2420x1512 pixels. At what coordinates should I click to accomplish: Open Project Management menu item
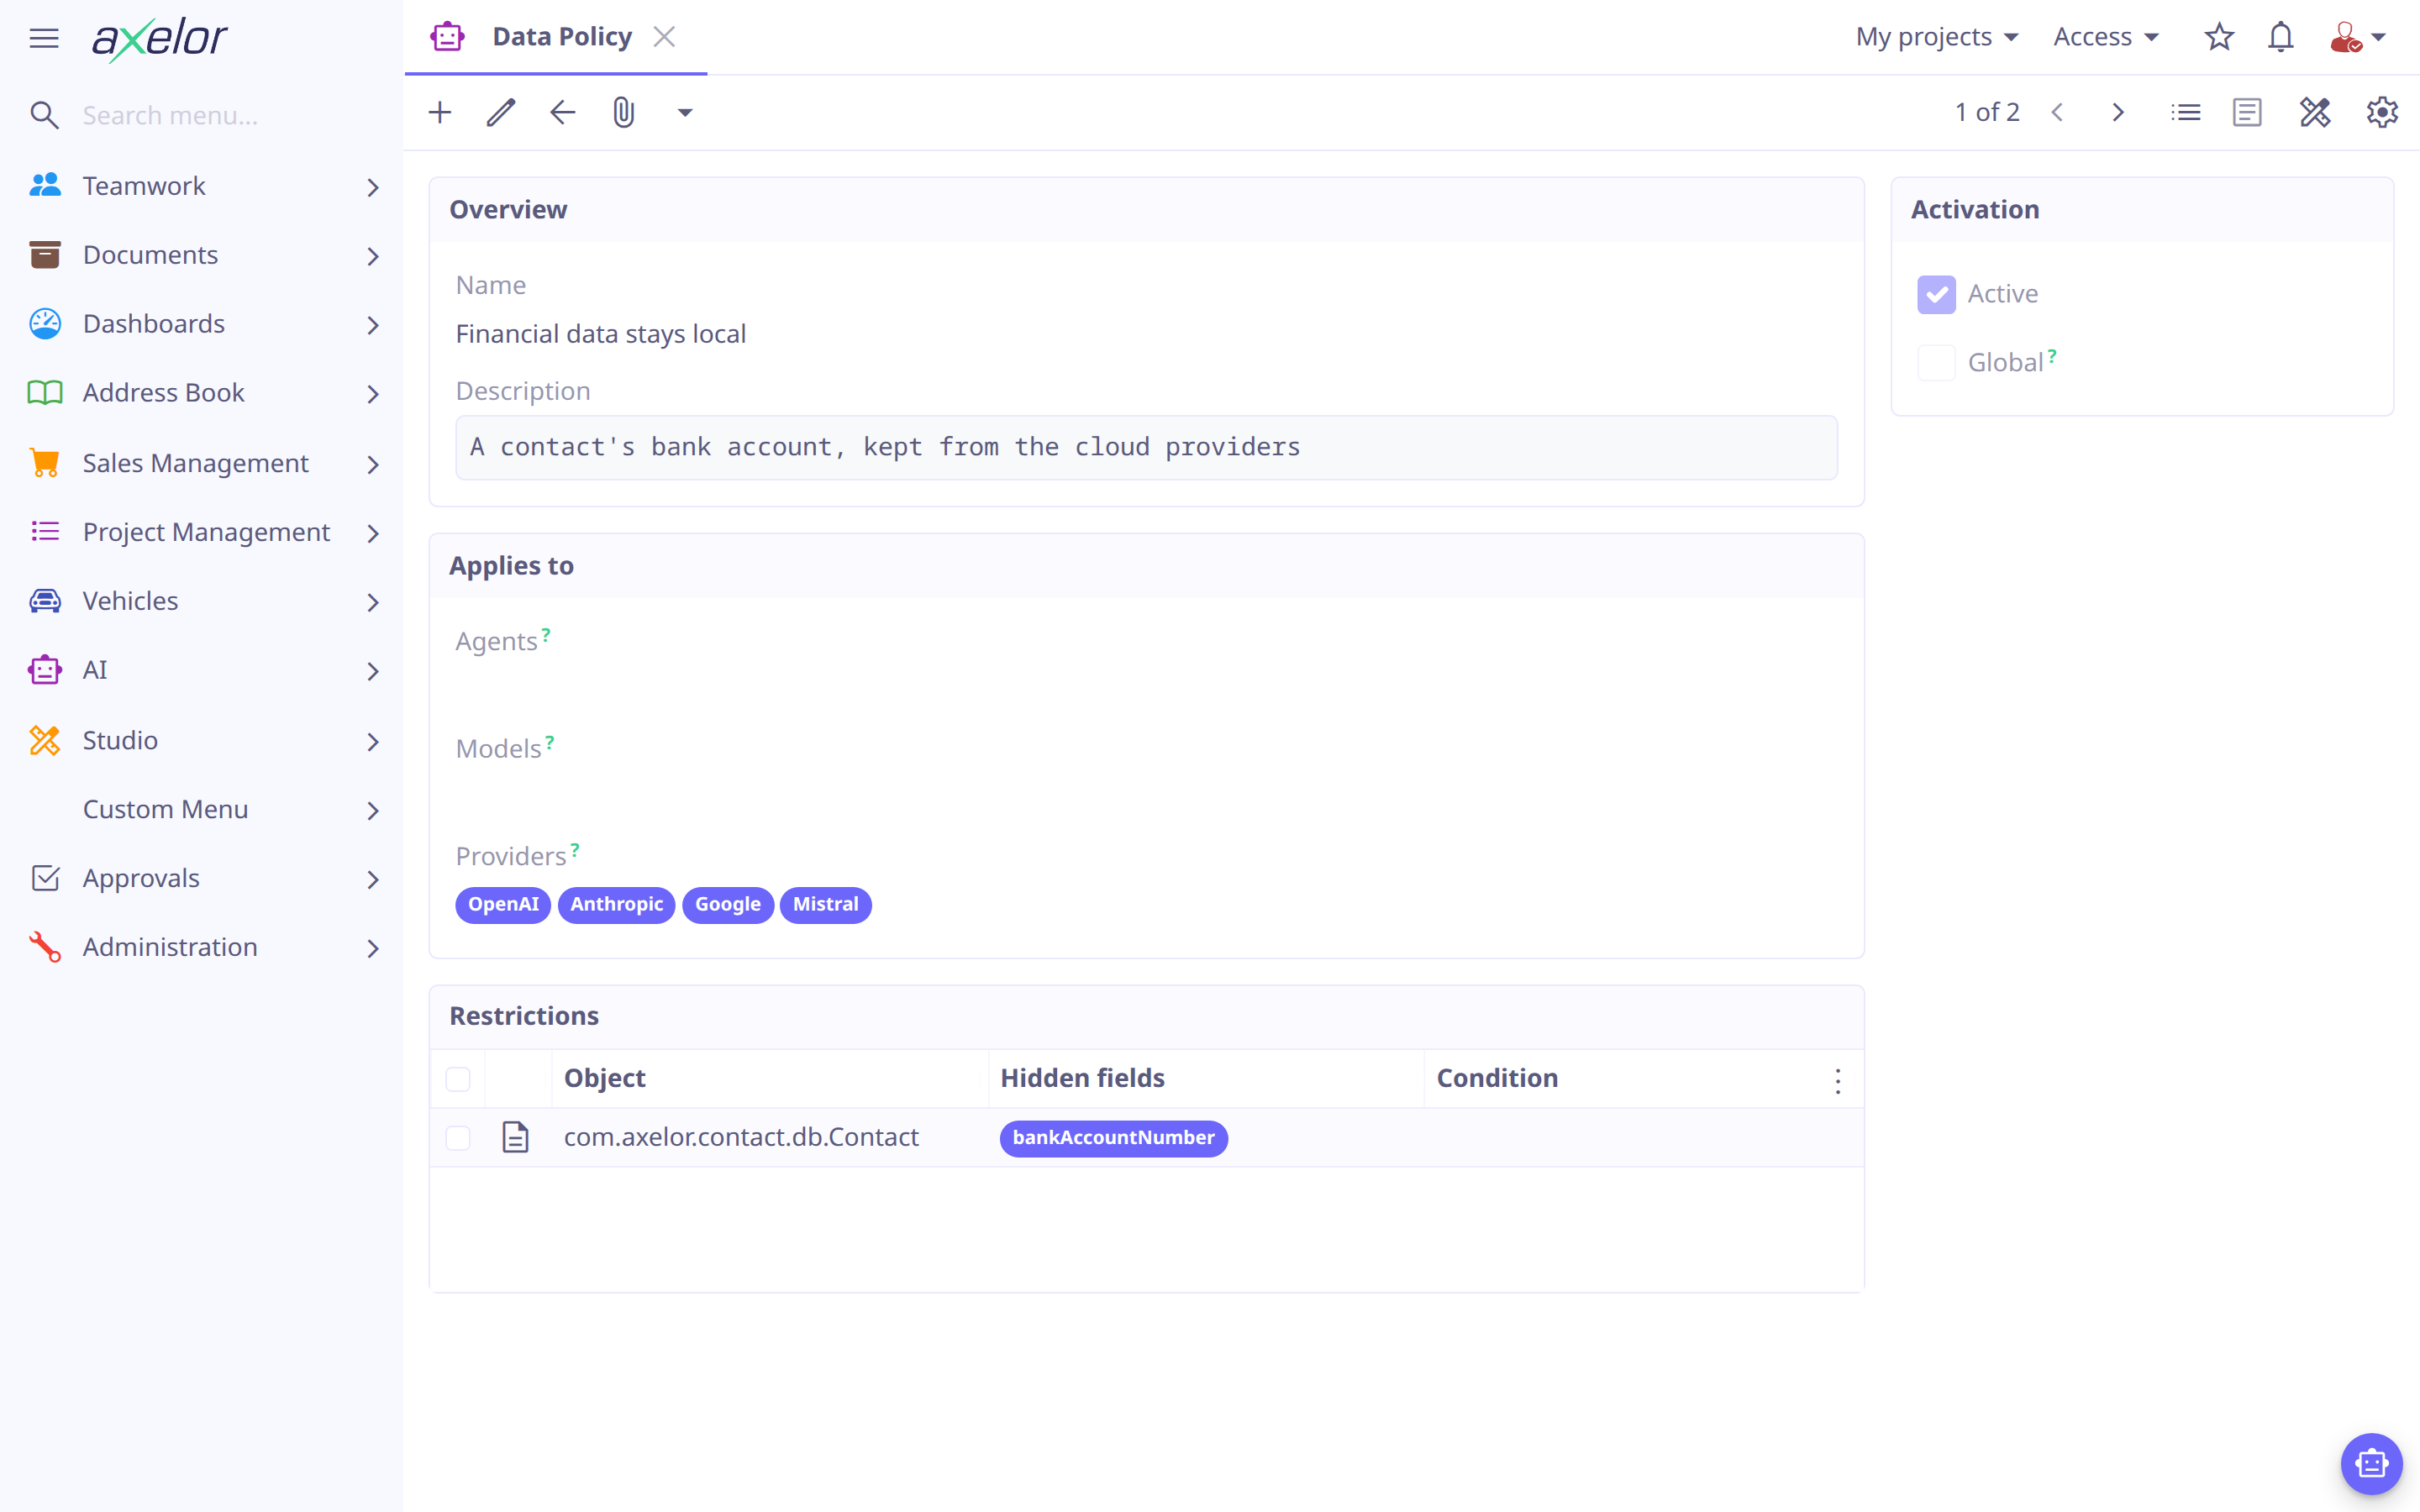pyautogui.click(x=202, y=532)
